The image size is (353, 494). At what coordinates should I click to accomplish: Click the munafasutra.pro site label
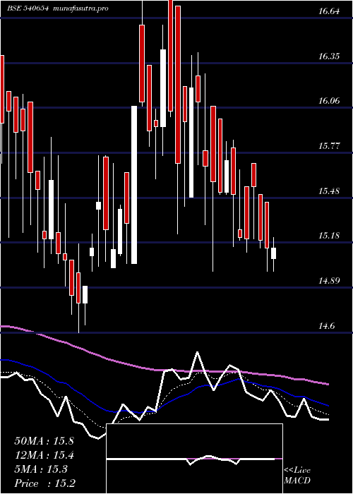(x=81, y=8)
